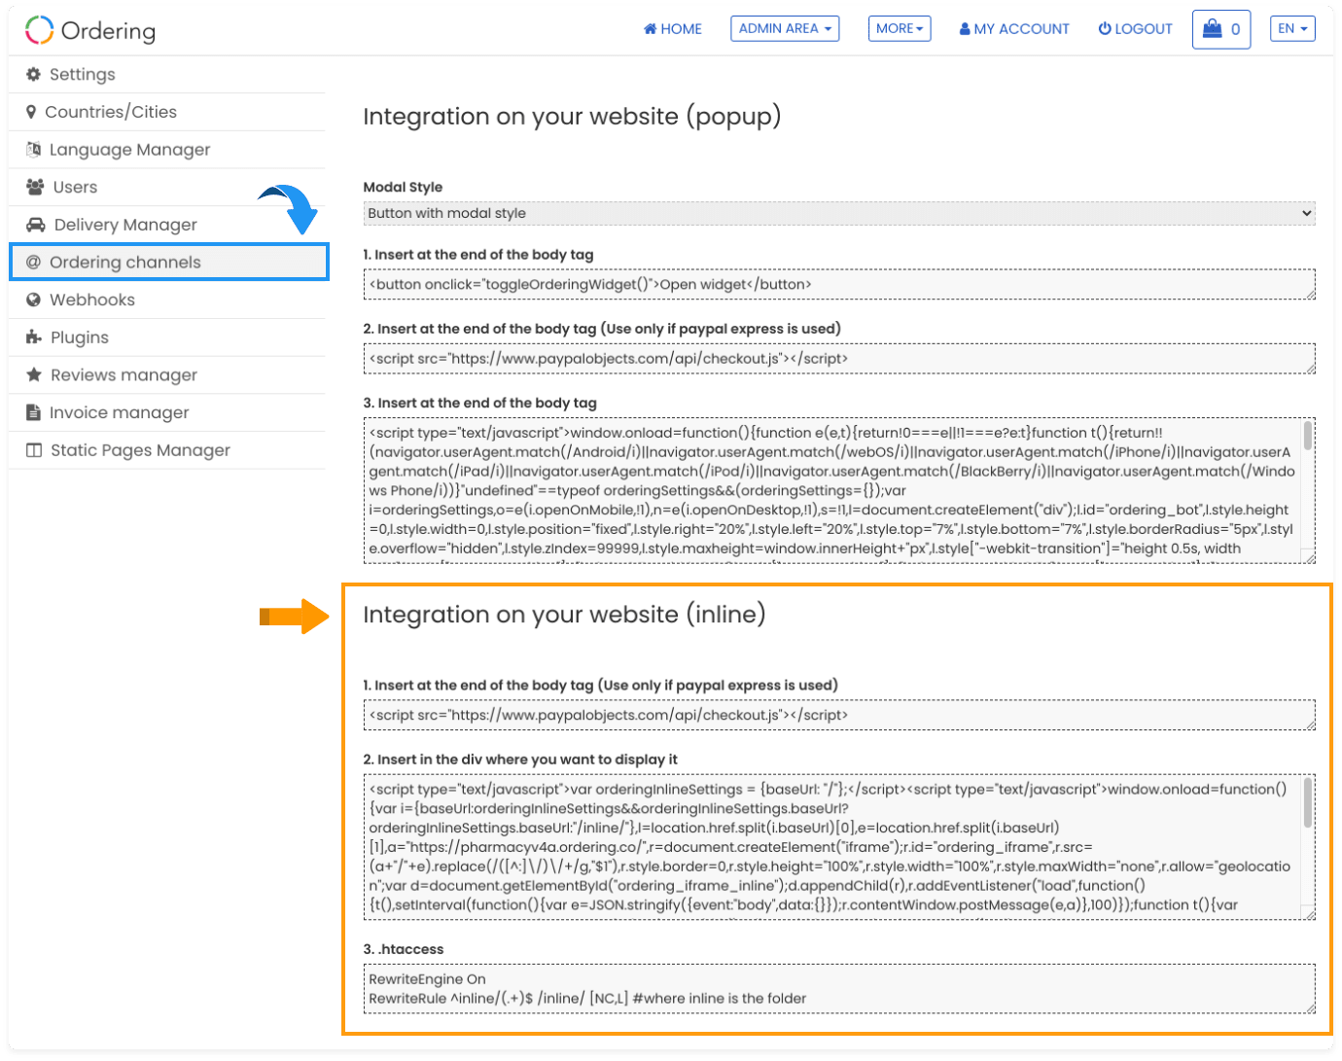Click the Webhooks globe icon
The height and width of the screenshot is (1061, 1342).
tap(34, 300)
